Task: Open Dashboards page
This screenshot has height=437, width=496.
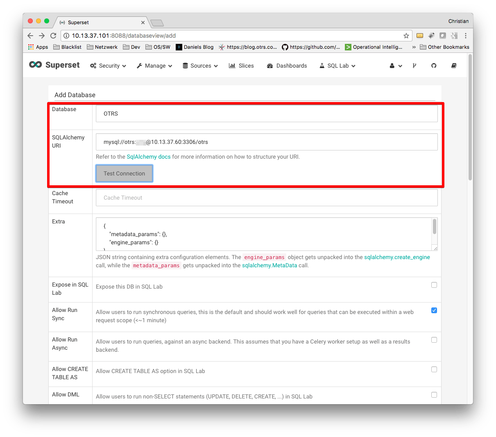Action: tap(287, 66)
